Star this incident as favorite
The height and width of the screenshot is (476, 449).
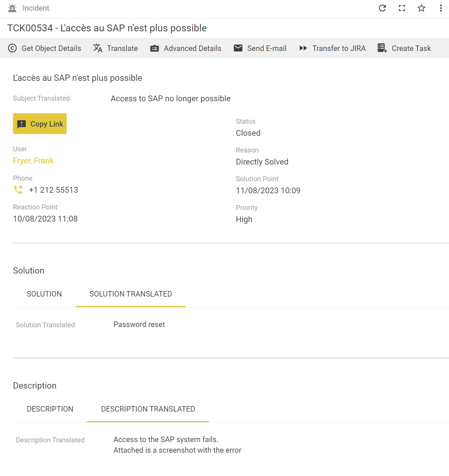[x=421, y=8]
